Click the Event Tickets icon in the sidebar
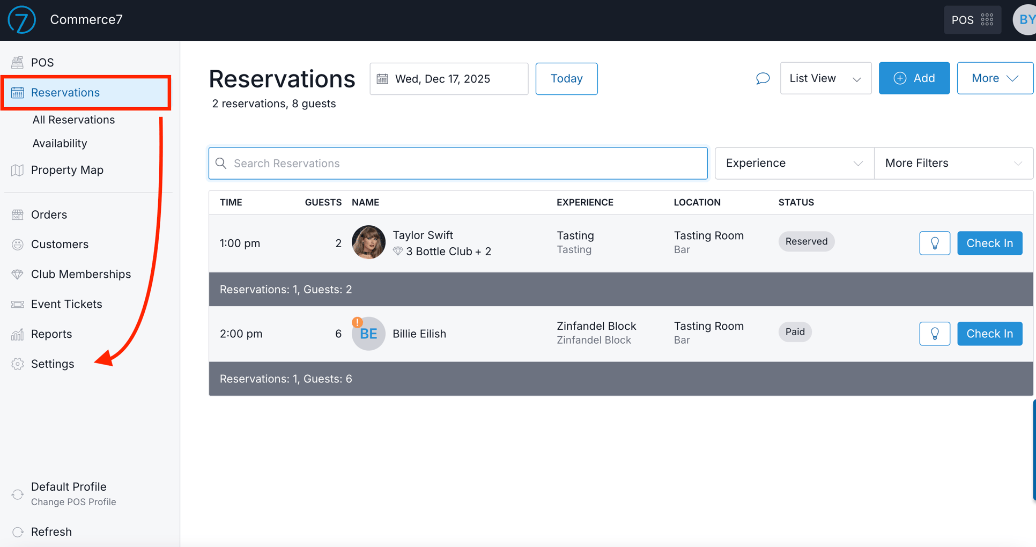Screen dimensions: 1036x547 [18, 304]
